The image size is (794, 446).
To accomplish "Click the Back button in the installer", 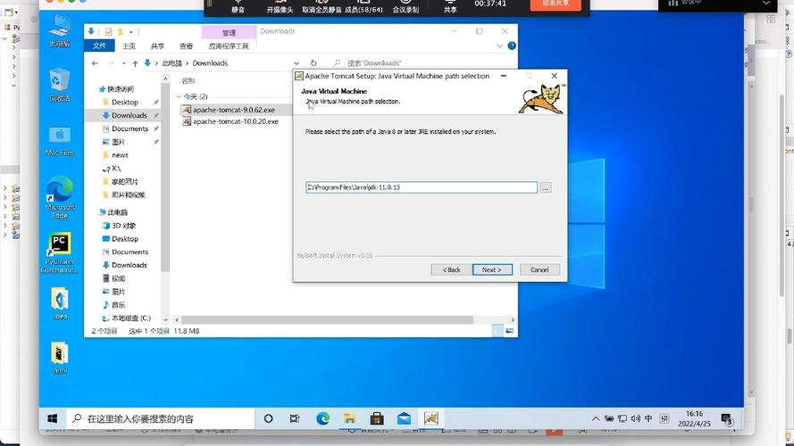I will coord(451,269).
